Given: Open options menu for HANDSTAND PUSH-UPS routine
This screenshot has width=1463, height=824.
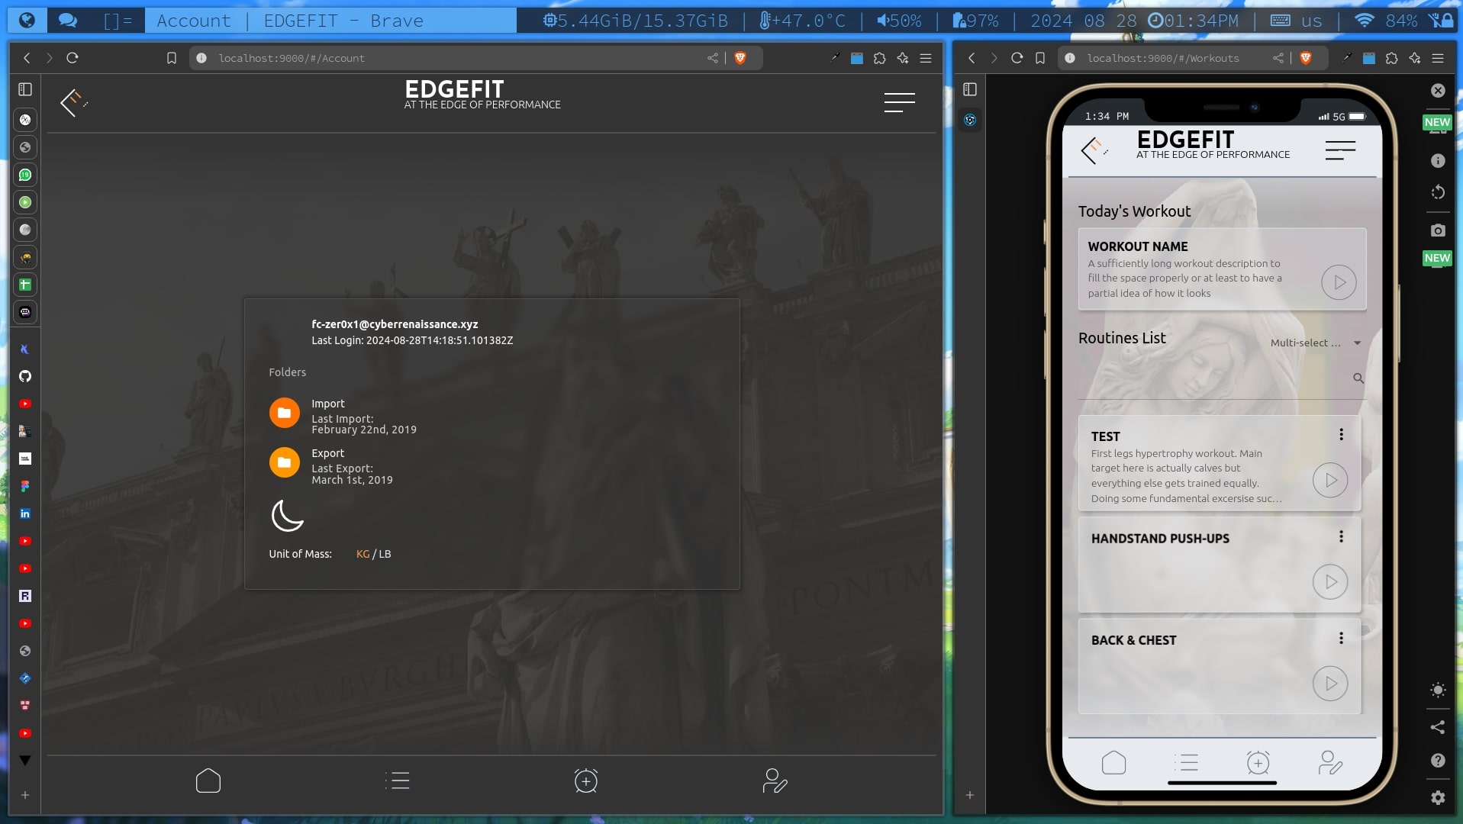Looking at the screenshot, I should (1341, 537).
